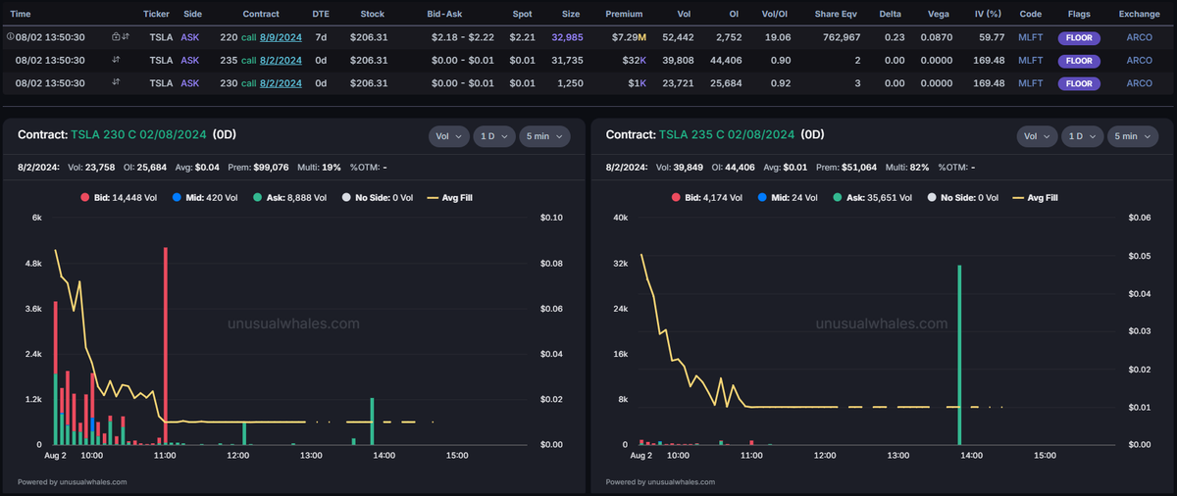Click the TSLA 235 C 02/08/2024 contract title
This screenshot has width=1177, height=496.
click(x=727, y=134)
